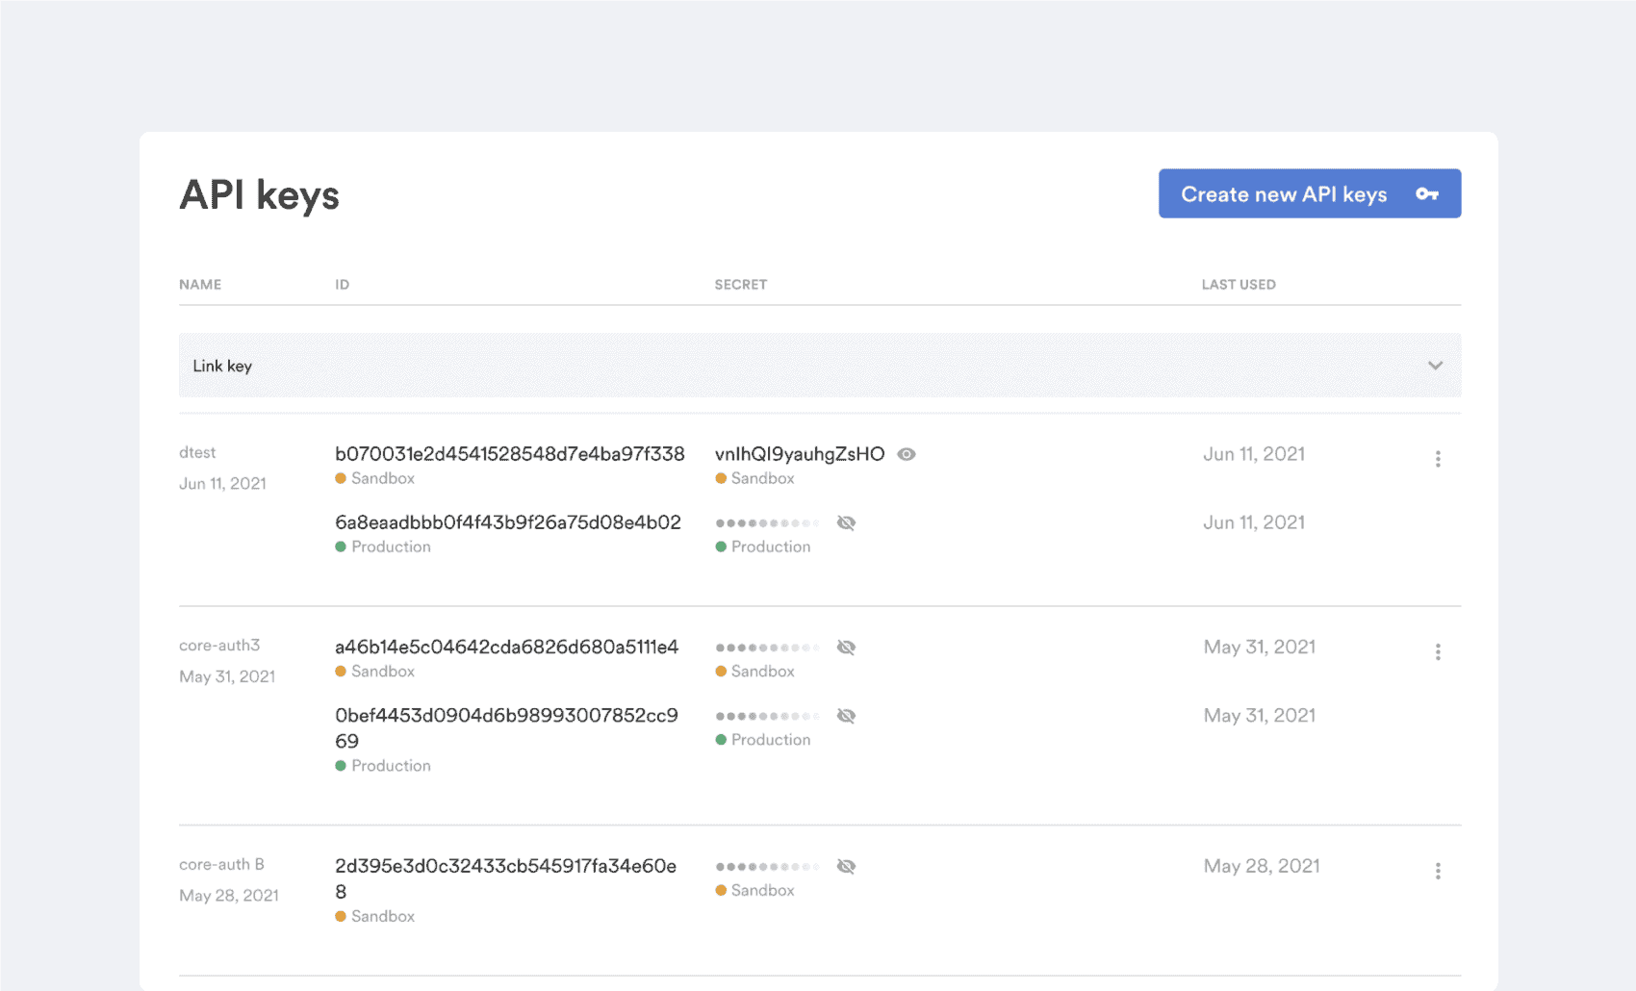
Task: Show the core-auth3 Production secret
Action: click(846, 715)
